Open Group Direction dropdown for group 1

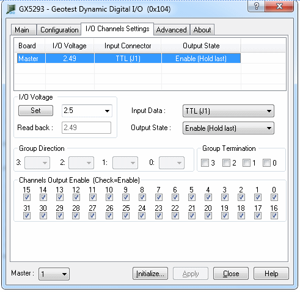pyautogui.click(x=125, y=162)
